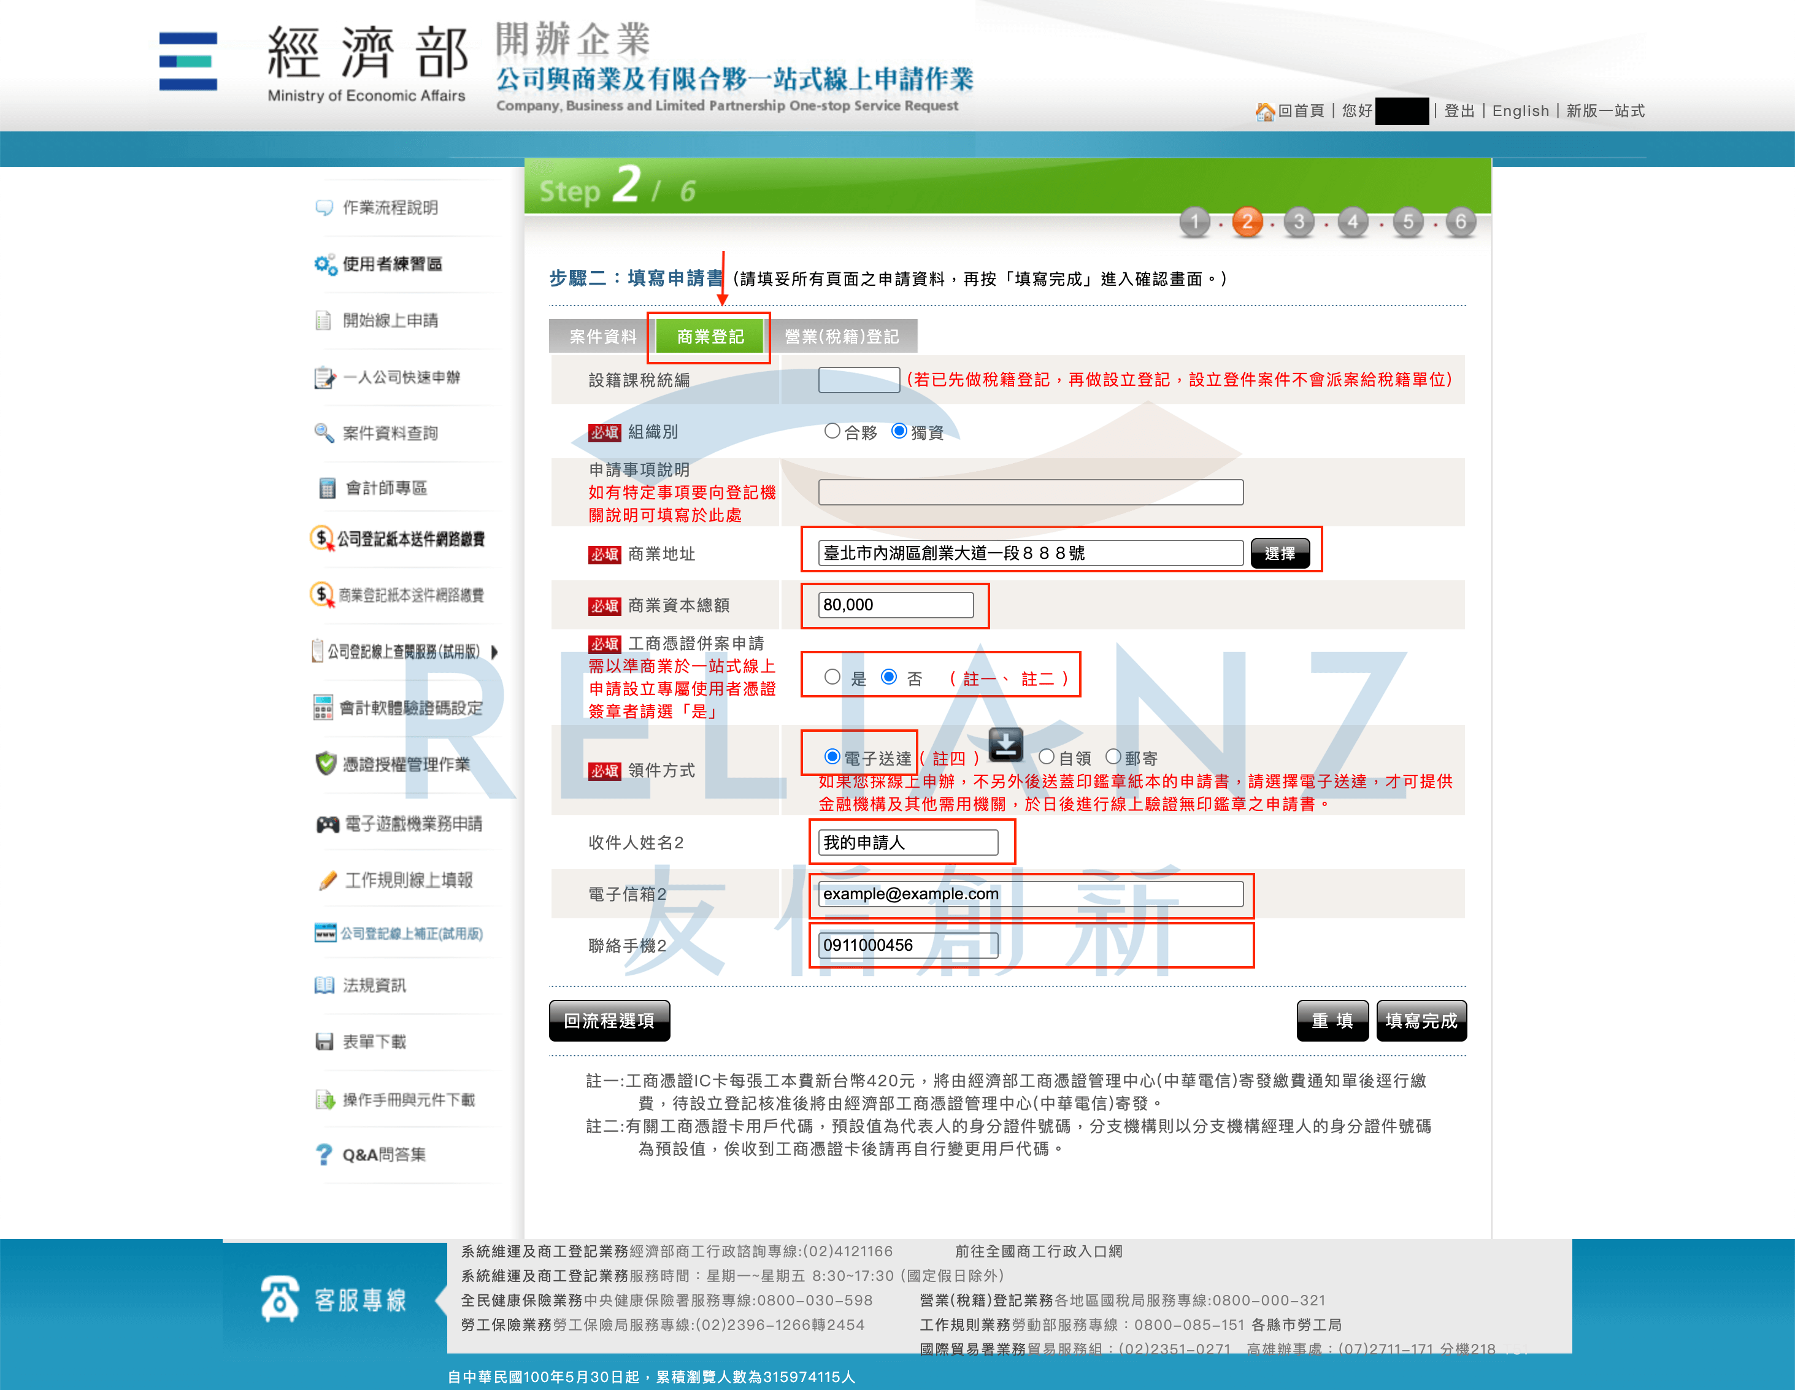Image resolution: width=1795 pixels, height=1390 pixels.
Task: Click 前往全國商工行政入口網 link
Action: point(1039,1251)
